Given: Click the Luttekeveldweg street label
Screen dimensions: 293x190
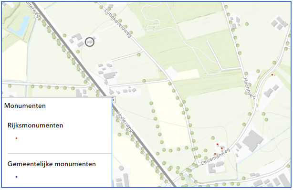Looking at the screenshot, I should pos(118,23).
